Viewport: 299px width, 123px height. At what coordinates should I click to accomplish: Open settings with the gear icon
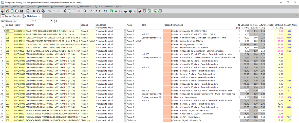tap(34, 11)
